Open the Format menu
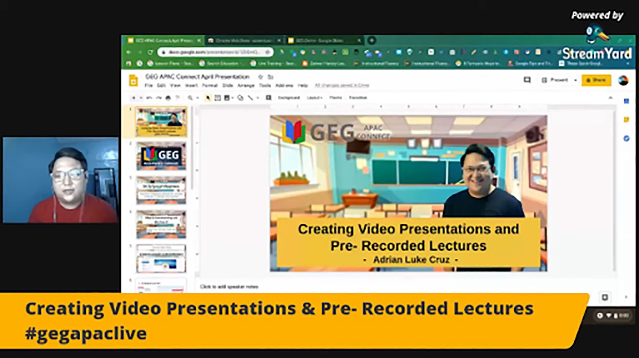Screen dimensions: 639x358 click(x=210, y=85)
